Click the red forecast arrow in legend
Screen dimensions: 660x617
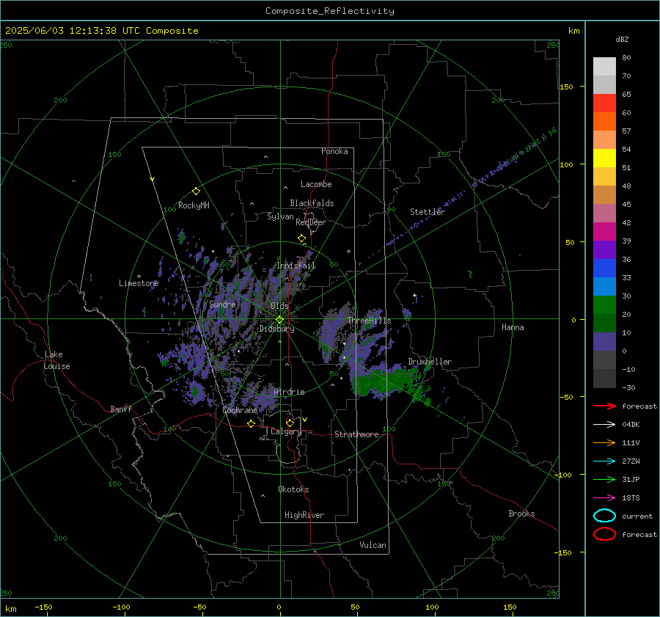604,406
